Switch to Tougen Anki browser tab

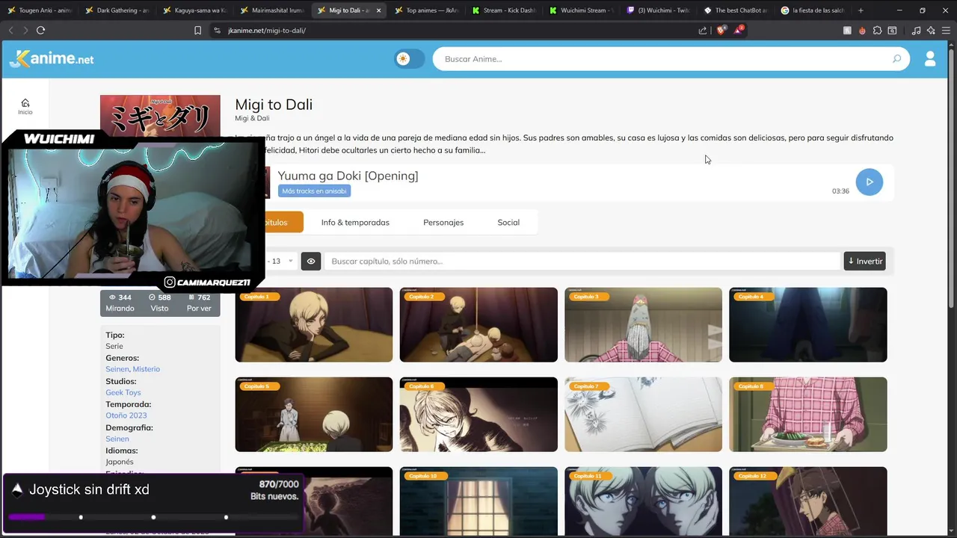coord(40,10)
